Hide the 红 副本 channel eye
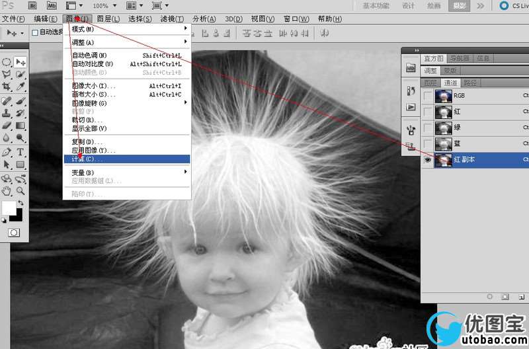Viewport: 529px width, 349px height. [427, 160]
